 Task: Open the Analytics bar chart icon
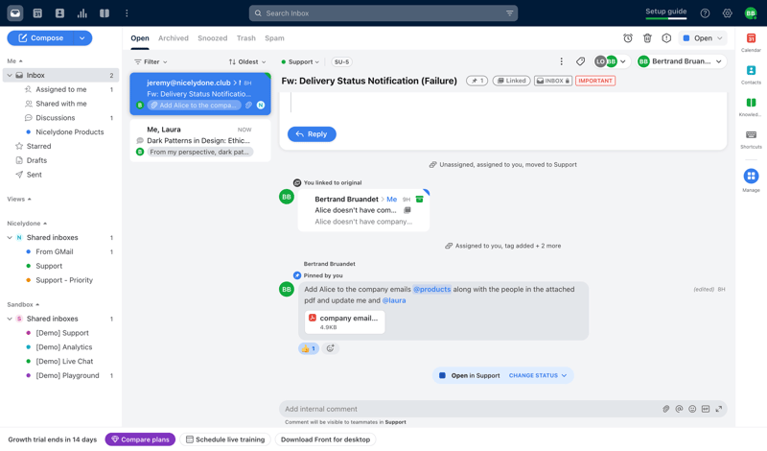[x=81, y=13]
